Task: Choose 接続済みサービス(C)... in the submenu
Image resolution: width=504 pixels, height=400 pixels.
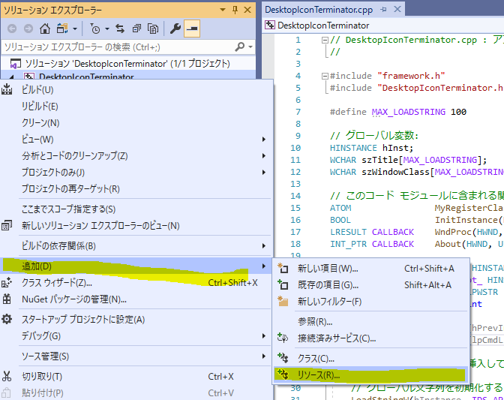Action: point(371,338)
